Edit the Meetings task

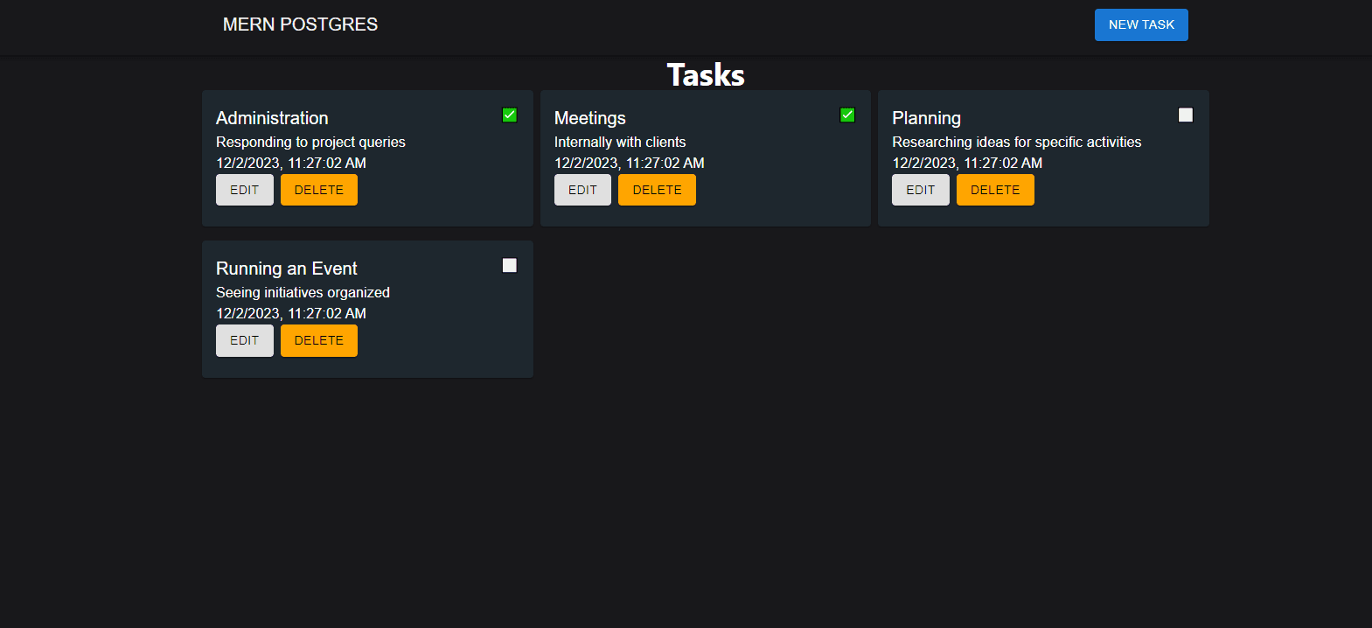pyautogui.click(x=582, y=190)
